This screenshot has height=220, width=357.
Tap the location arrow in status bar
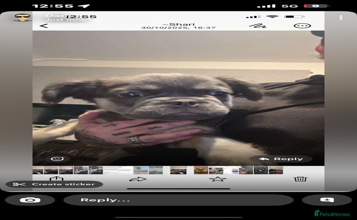(x=84, y=6)
